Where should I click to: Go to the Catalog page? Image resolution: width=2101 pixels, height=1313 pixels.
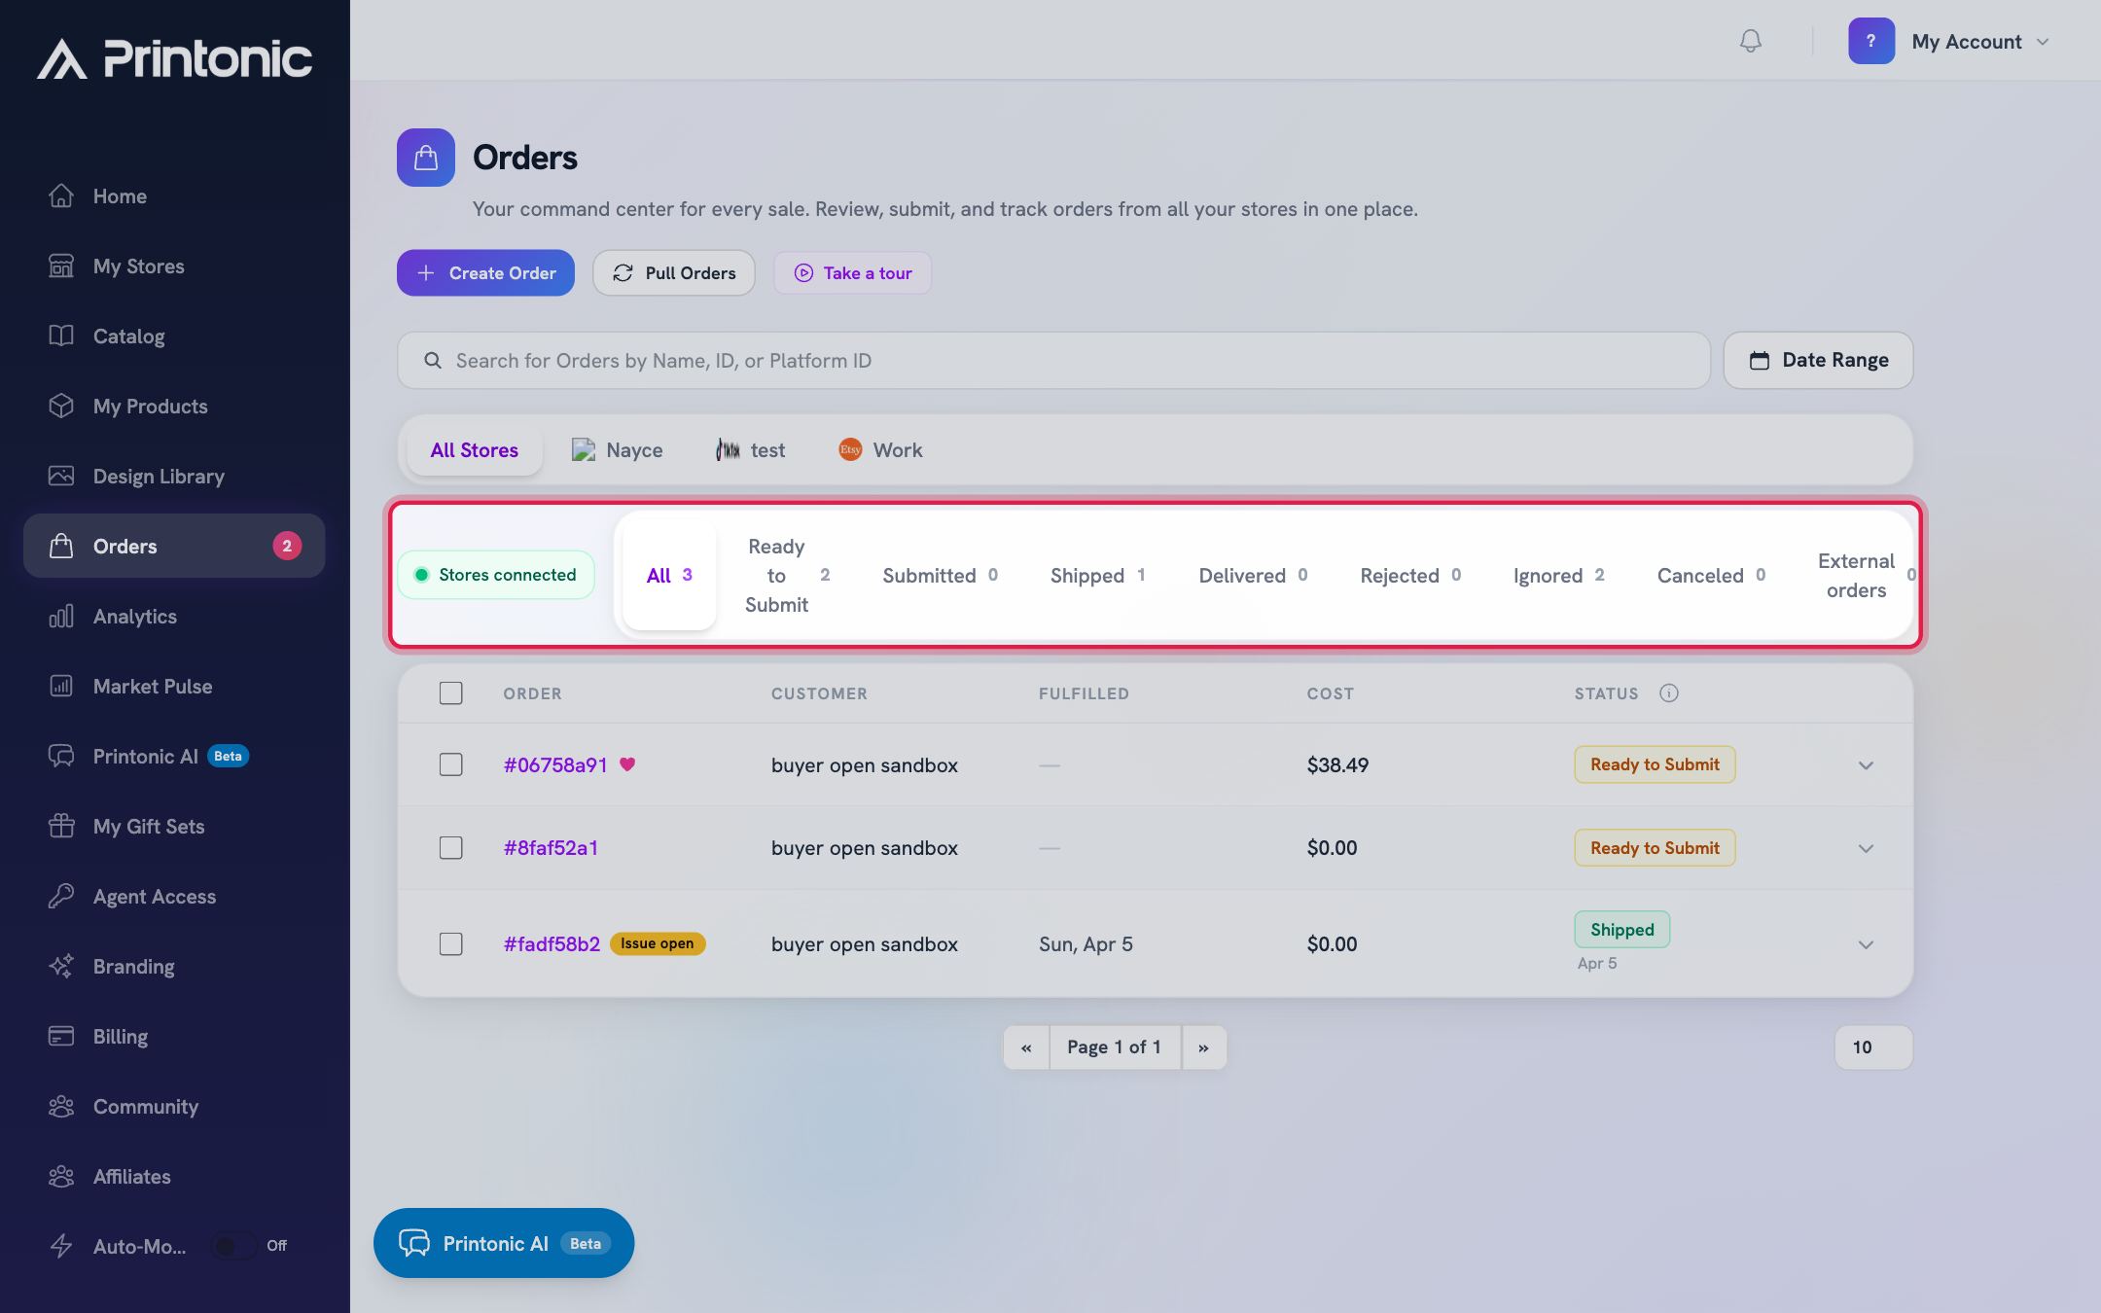[174, 336]
